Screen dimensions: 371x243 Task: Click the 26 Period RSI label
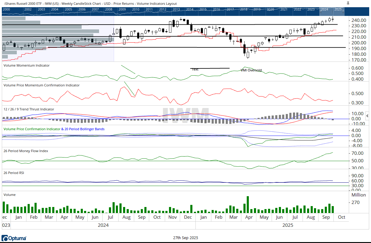(14, 173)
